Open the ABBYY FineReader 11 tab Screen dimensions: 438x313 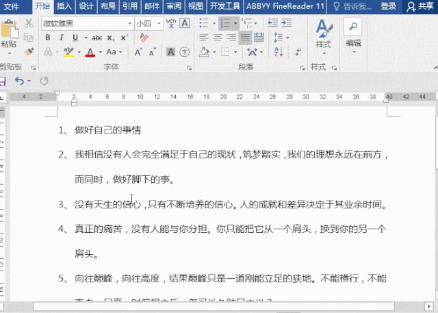coord(285,6)
